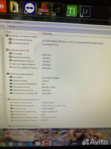Screen dimensions: 111x149
Task: Open the Справка menu
Action: (x=18, y=22)
